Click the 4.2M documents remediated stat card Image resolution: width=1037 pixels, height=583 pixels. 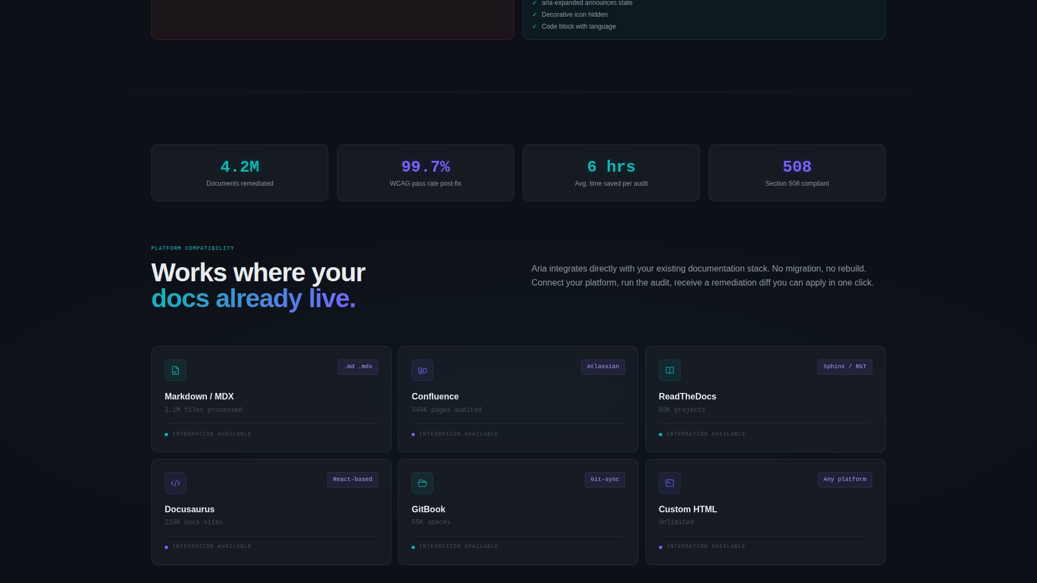[x=239, y=172]
